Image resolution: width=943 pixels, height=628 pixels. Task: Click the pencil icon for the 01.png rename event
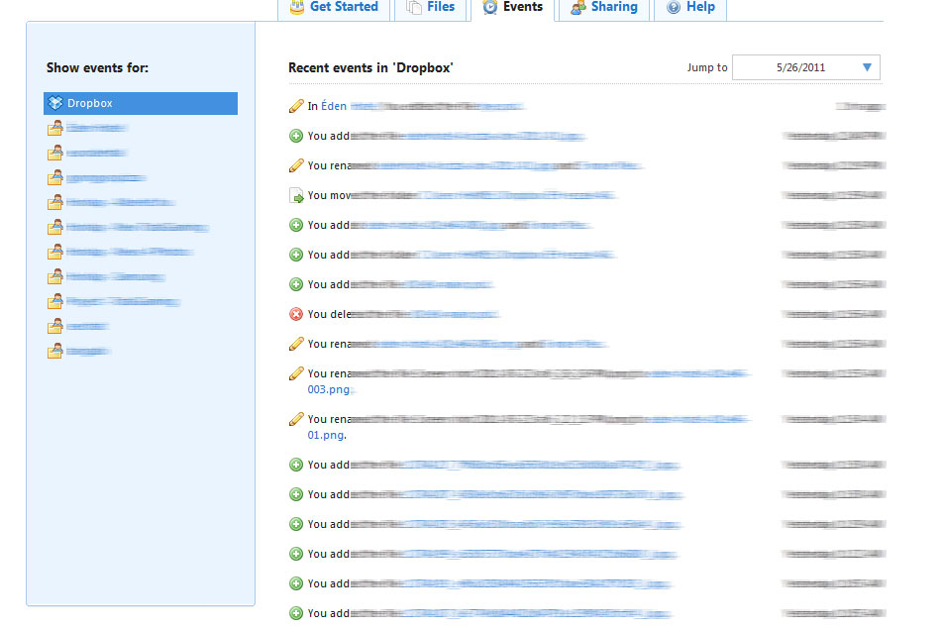(x=295, y=419)
